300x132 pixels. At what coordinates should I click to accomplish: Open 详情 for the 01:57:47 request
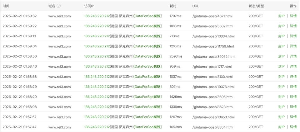click(293, 127)
